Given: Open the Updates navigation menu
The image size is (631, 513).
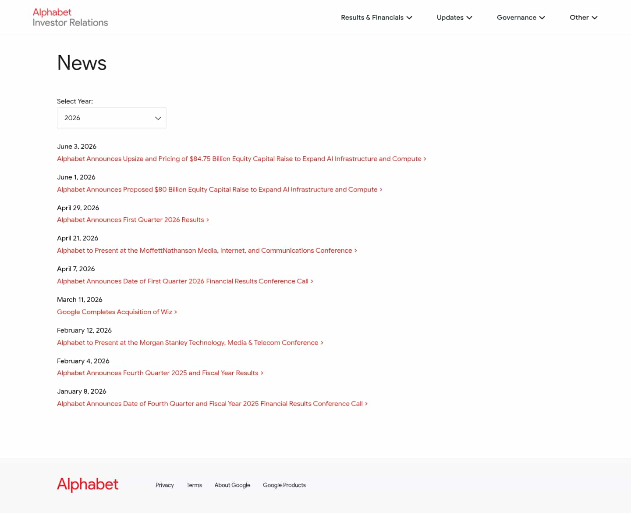Looking at the screenshot, I should [454, 18].
